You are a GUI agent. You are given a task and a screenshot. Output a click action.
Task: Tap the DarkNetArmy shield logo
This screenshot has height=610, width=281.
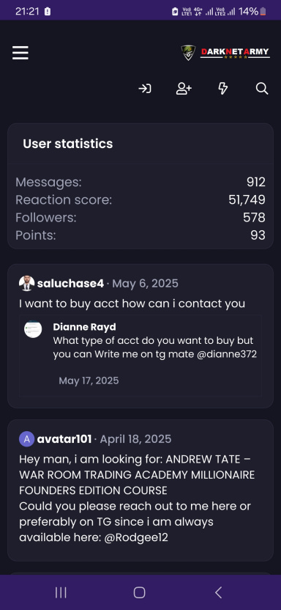188,53
